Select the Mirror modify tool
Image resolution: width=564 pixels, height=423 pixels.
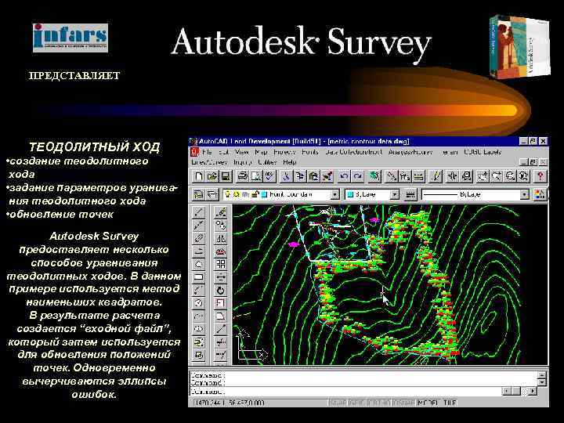[x=220, y=238]
